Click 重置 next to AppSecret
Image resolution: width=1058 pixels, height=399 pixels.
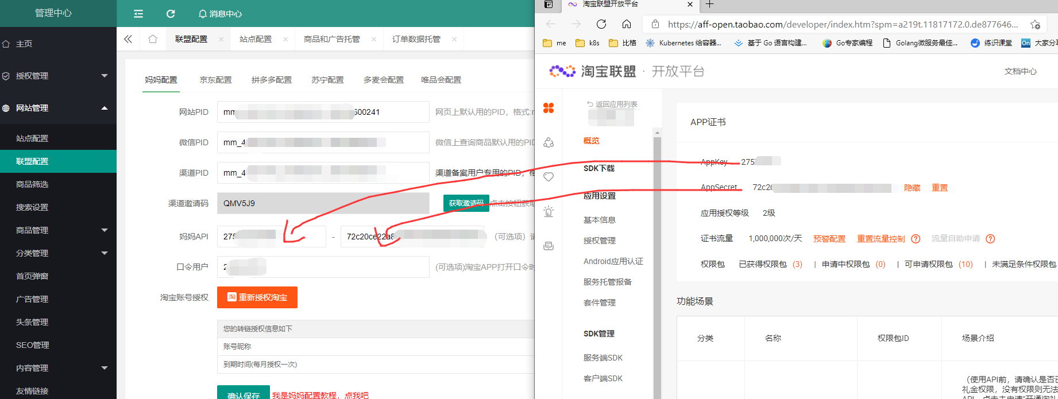click(x=940, y=188)
